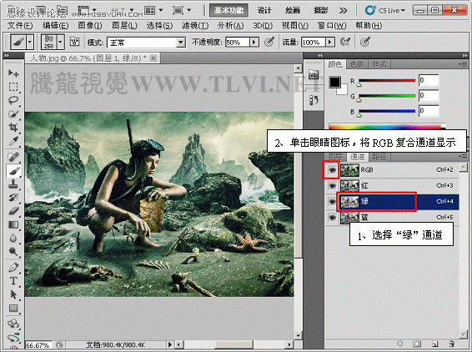
Task: Open Mini Bridge panel icon
Action: 314,74
